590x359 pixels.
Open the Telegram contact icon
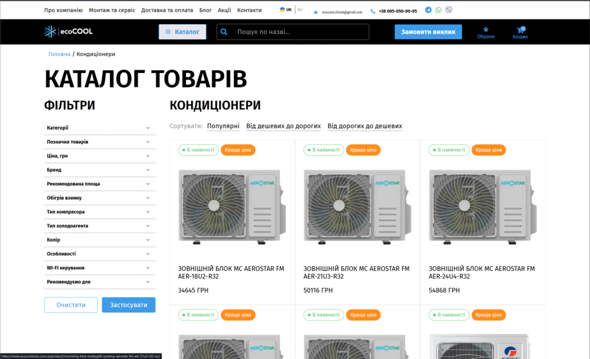[428, 10]
